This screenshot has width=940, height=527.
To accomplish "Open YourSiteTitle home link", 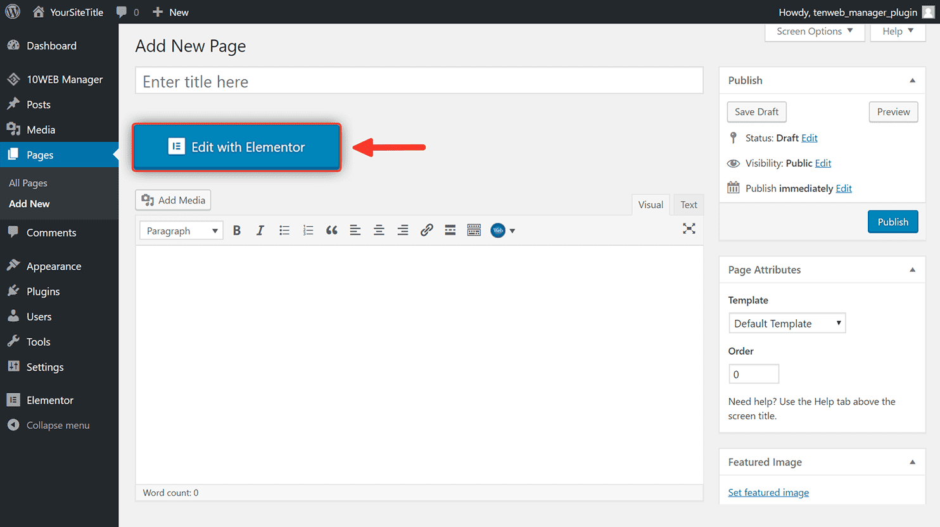I will (68, 12).
